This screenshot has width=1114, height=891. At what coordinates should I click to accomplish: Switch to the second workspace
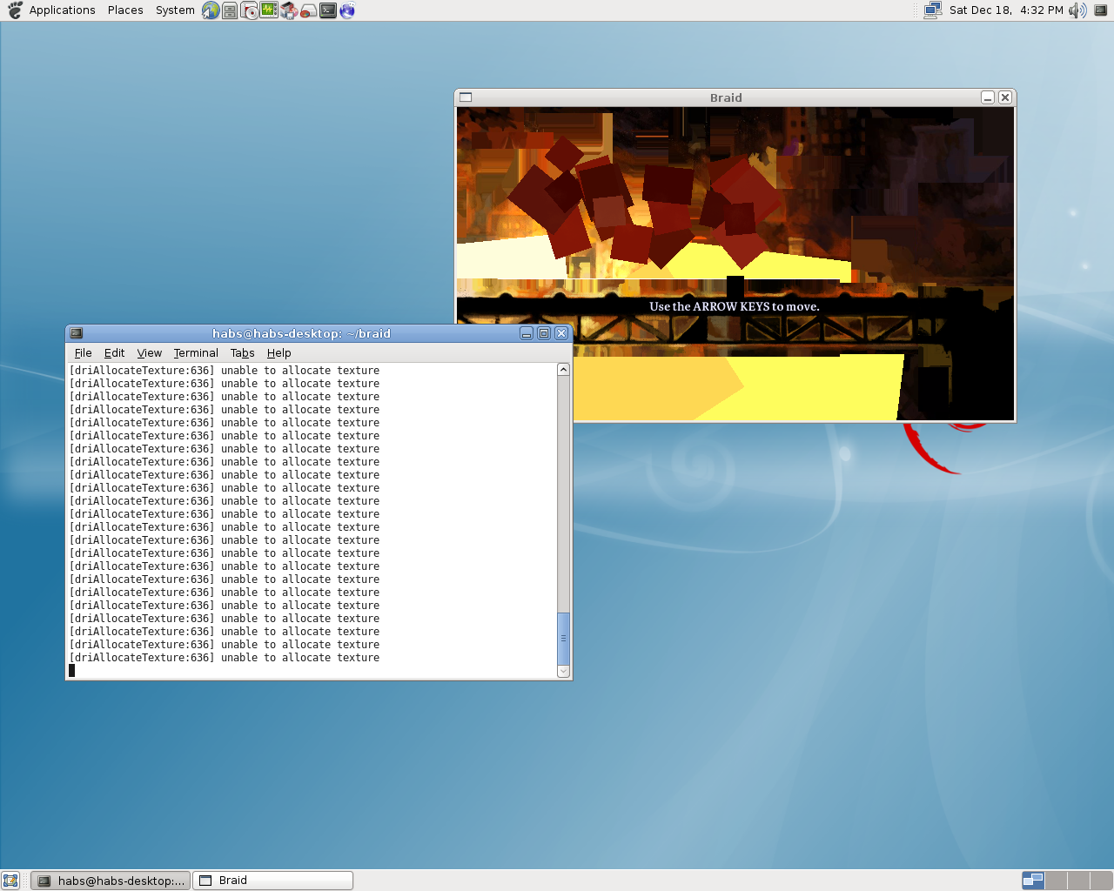click(1056, 881)
